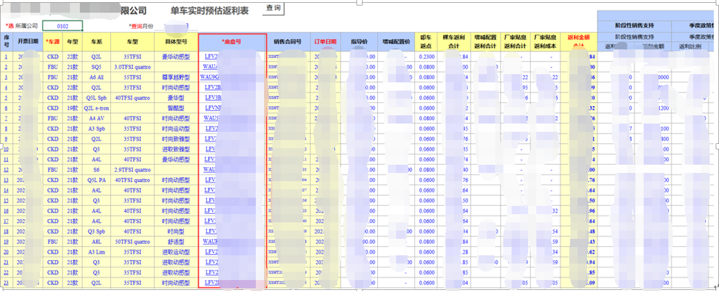Click sequence number link 23
The width and height of the screenshot is (719, 291).
click(7, 283)
